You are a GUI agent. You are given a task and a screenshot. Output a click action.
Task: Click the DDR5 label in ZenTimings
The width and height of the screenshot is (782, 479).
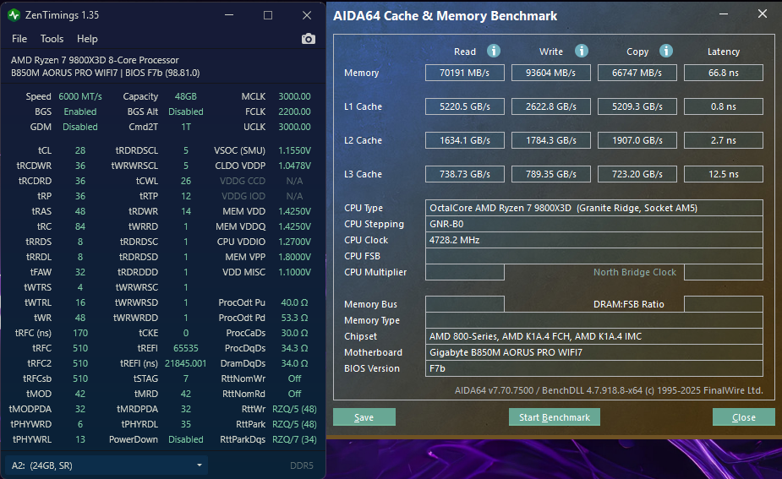(302, 465)
